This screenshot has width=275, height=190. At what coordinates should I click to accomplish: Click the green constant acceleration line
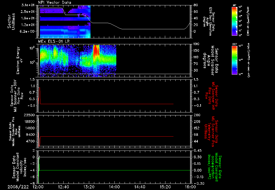114,170
